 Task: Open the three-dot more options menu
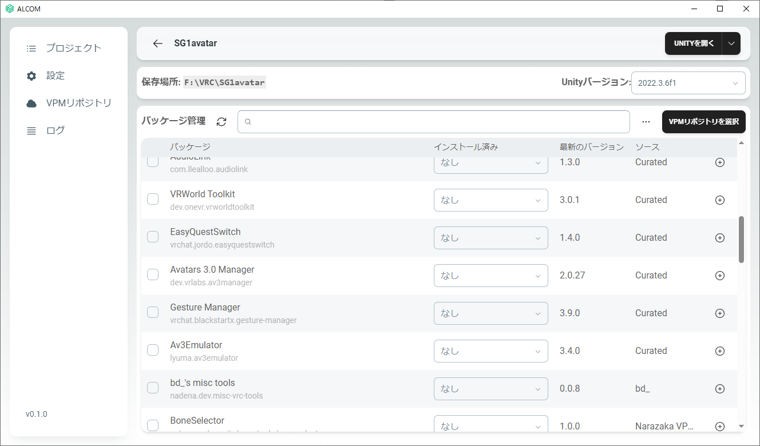pos(646,121)
